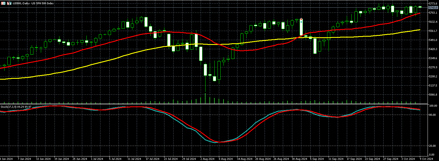Click the 3 Oct 2024 date label

[x=408, y=159]
